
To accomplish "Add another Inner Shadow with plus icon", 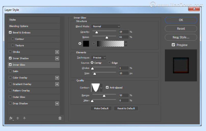I will click(57, 58).
